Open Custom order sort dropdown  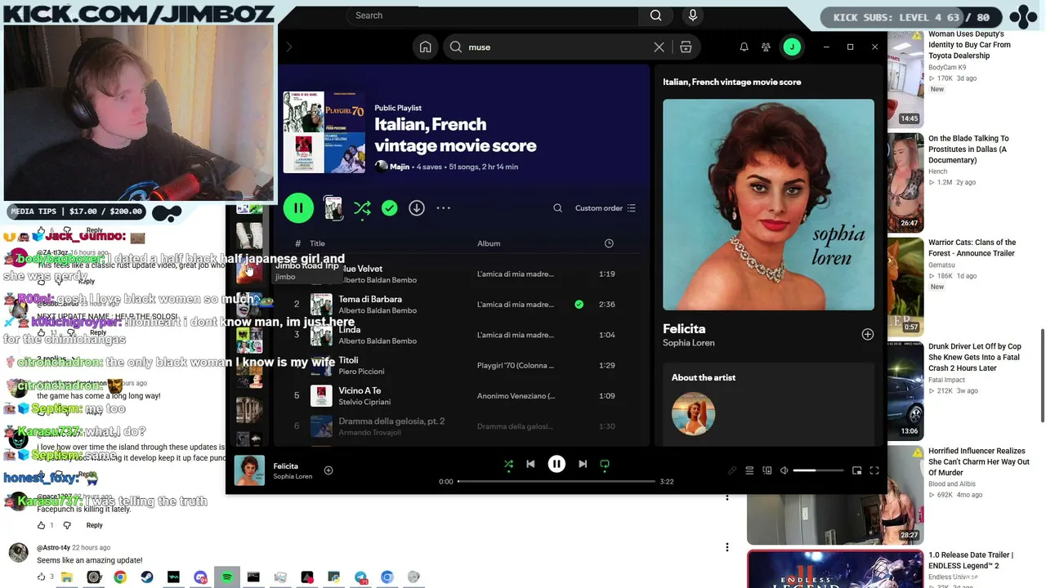pyautogui.click(x=605, y=208)
